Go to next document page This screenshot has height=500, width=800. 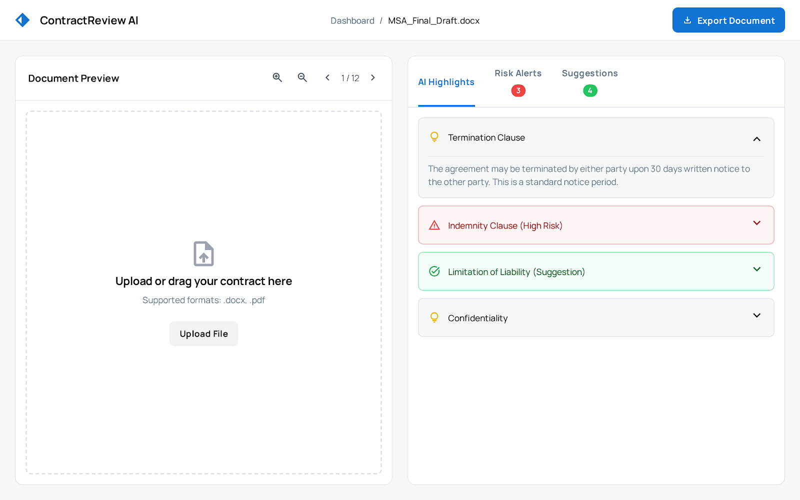[372, 77]
